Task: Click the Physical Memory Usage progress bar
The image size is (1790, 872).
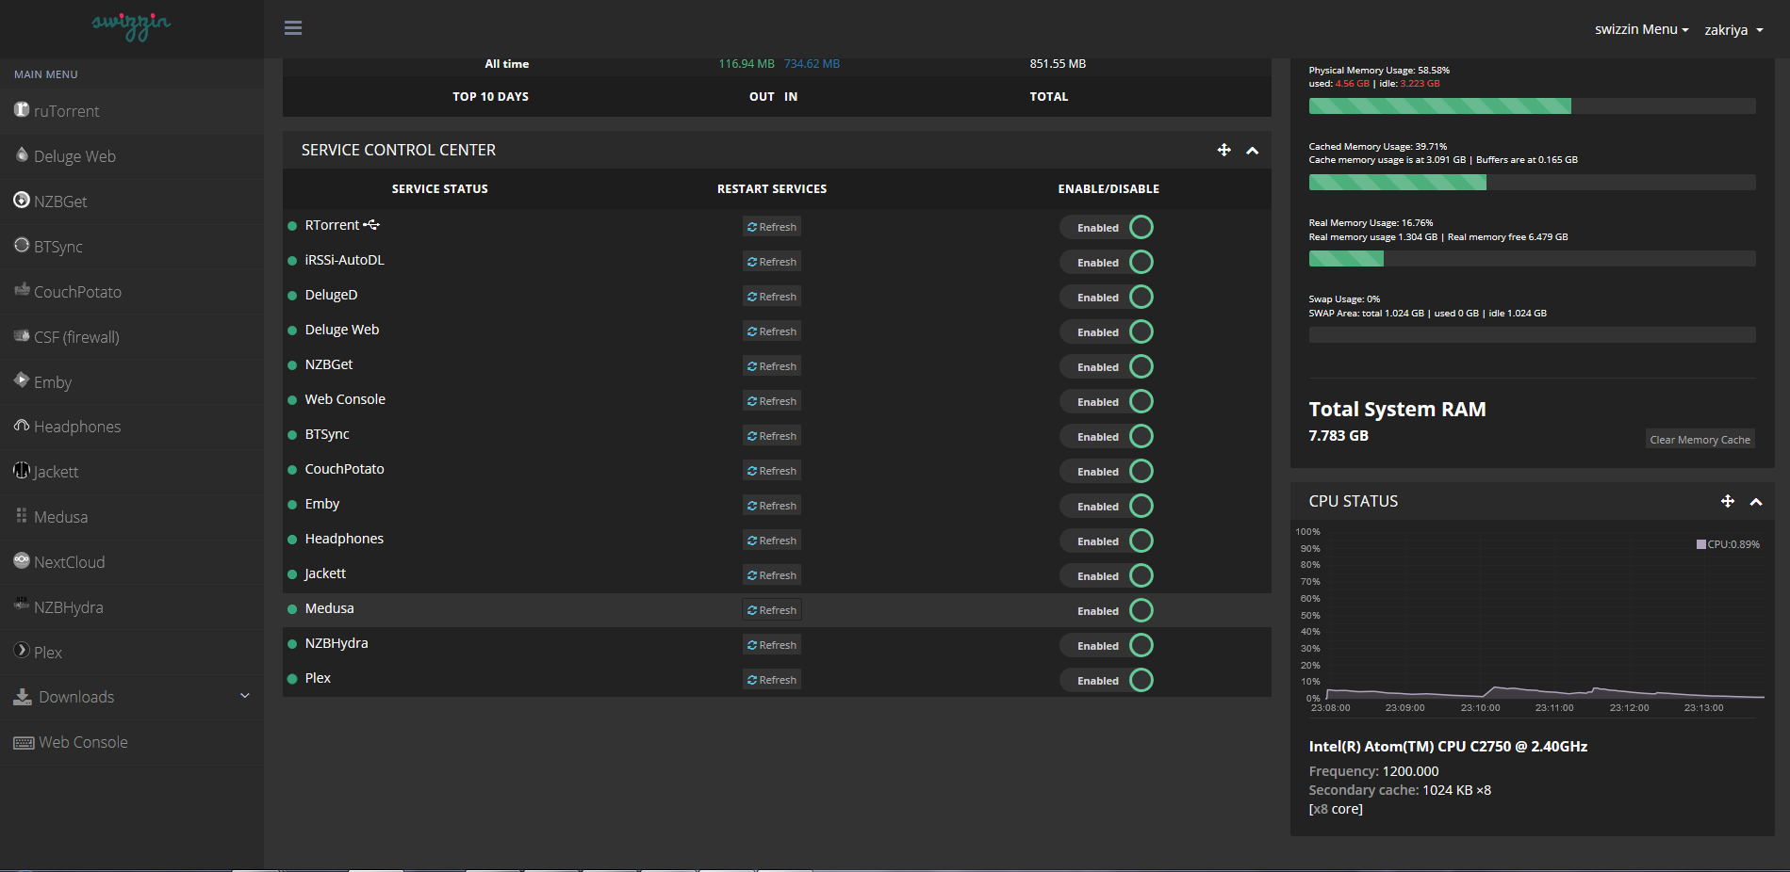Action: (x=1532, y=106)
